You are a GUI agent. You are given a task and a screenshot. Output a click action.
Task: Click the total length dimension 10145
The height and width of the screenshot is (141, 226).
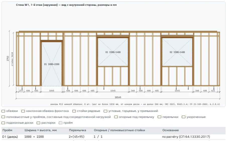click(x=118, y=97)
